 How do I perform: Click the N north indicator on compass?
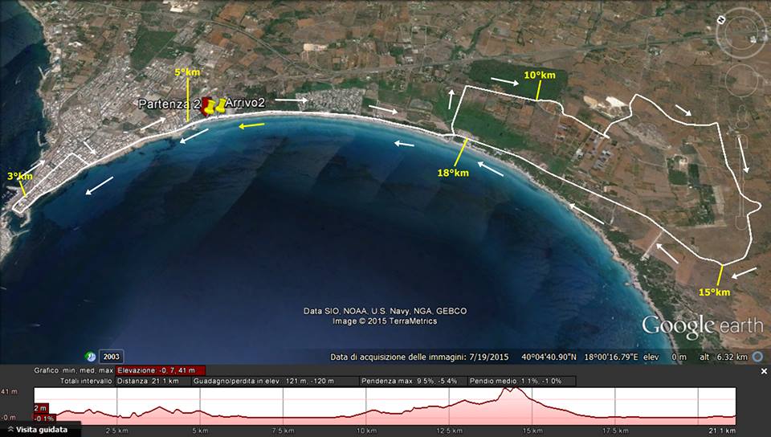tap(721, 19)
